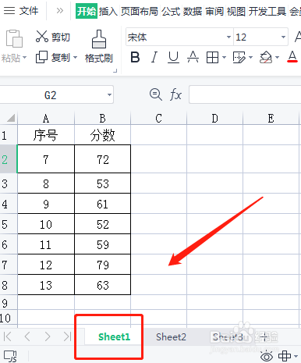
Task: Go to the 视图 ribbon tab
Action: click(236, 11)
